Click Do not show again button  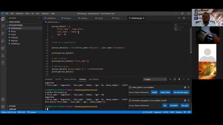coord(181,92)
